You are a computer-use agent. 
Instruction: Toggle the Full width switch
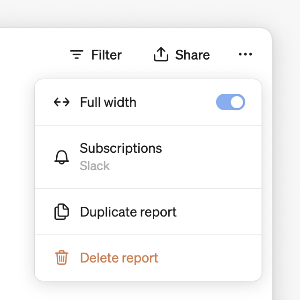[x=231, y=102]
